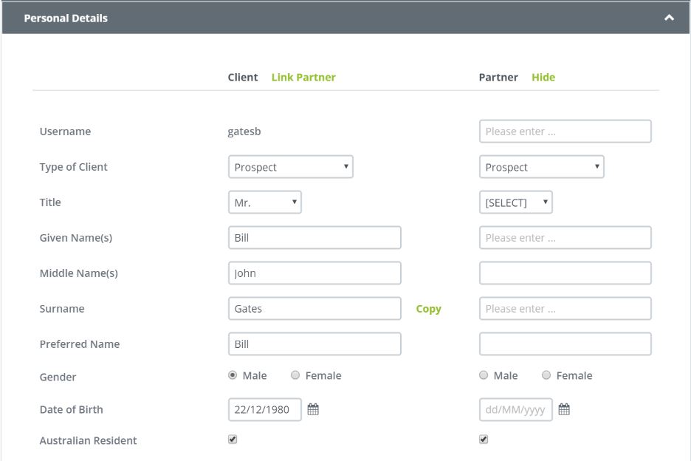Open the partner Title [SELECT] dropdown
691x461 pixels.
(x=516, y=202)
